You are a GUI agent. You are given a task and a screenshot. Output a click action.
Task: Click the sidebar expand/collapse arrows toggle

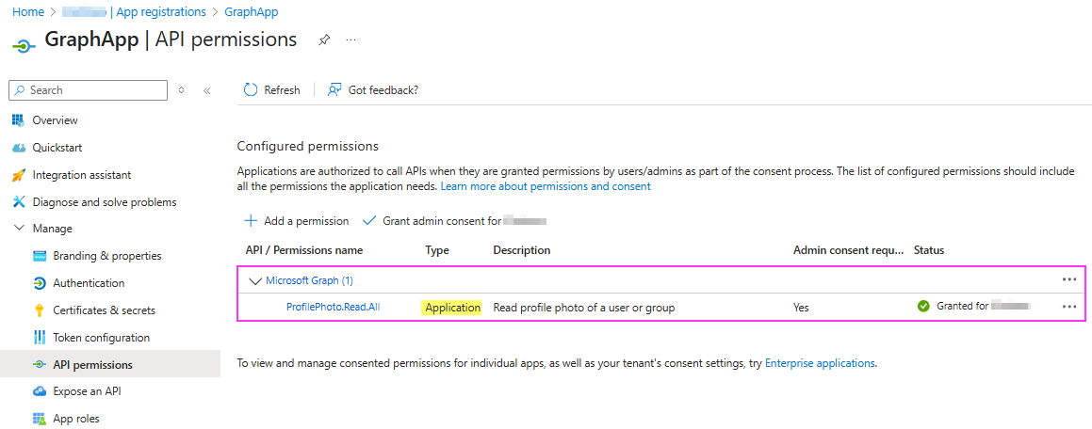click(x=182, y=89)
